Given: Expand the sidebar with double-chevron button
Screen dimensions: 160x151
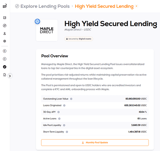Looking at the screenshot, I should click(x=10, y=76).
